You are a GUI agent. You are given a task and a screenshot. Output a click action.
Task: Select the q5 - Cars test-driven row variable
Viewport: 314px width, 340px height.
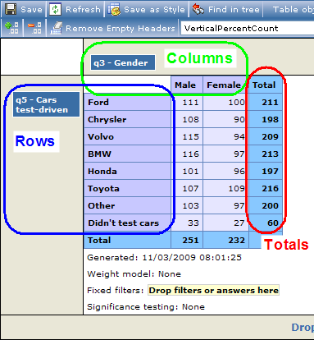[x=46, y=104]
